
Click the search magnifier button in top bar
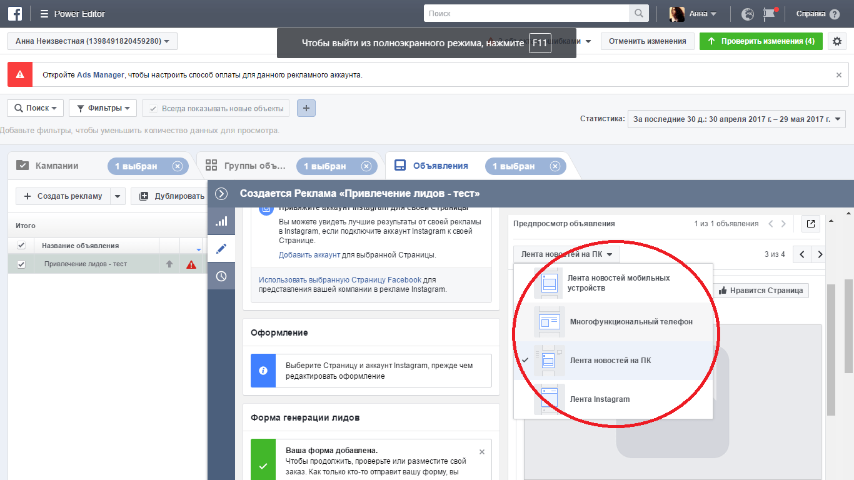[638, 13]
